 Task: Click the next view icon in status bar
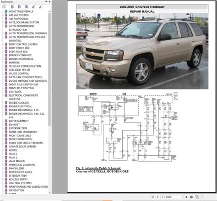[x=202, y=197]
